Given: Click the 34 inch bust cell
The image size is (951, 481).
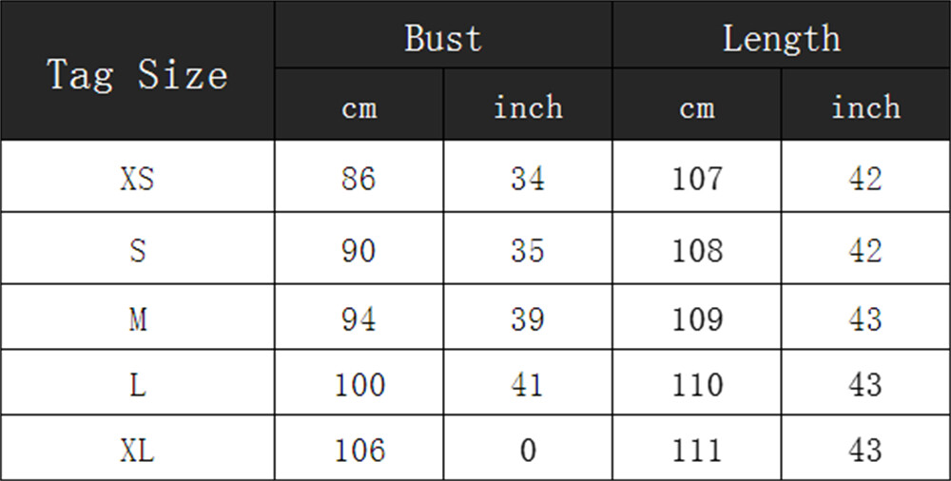Looking at the screenshot, I should click(528, 179).
